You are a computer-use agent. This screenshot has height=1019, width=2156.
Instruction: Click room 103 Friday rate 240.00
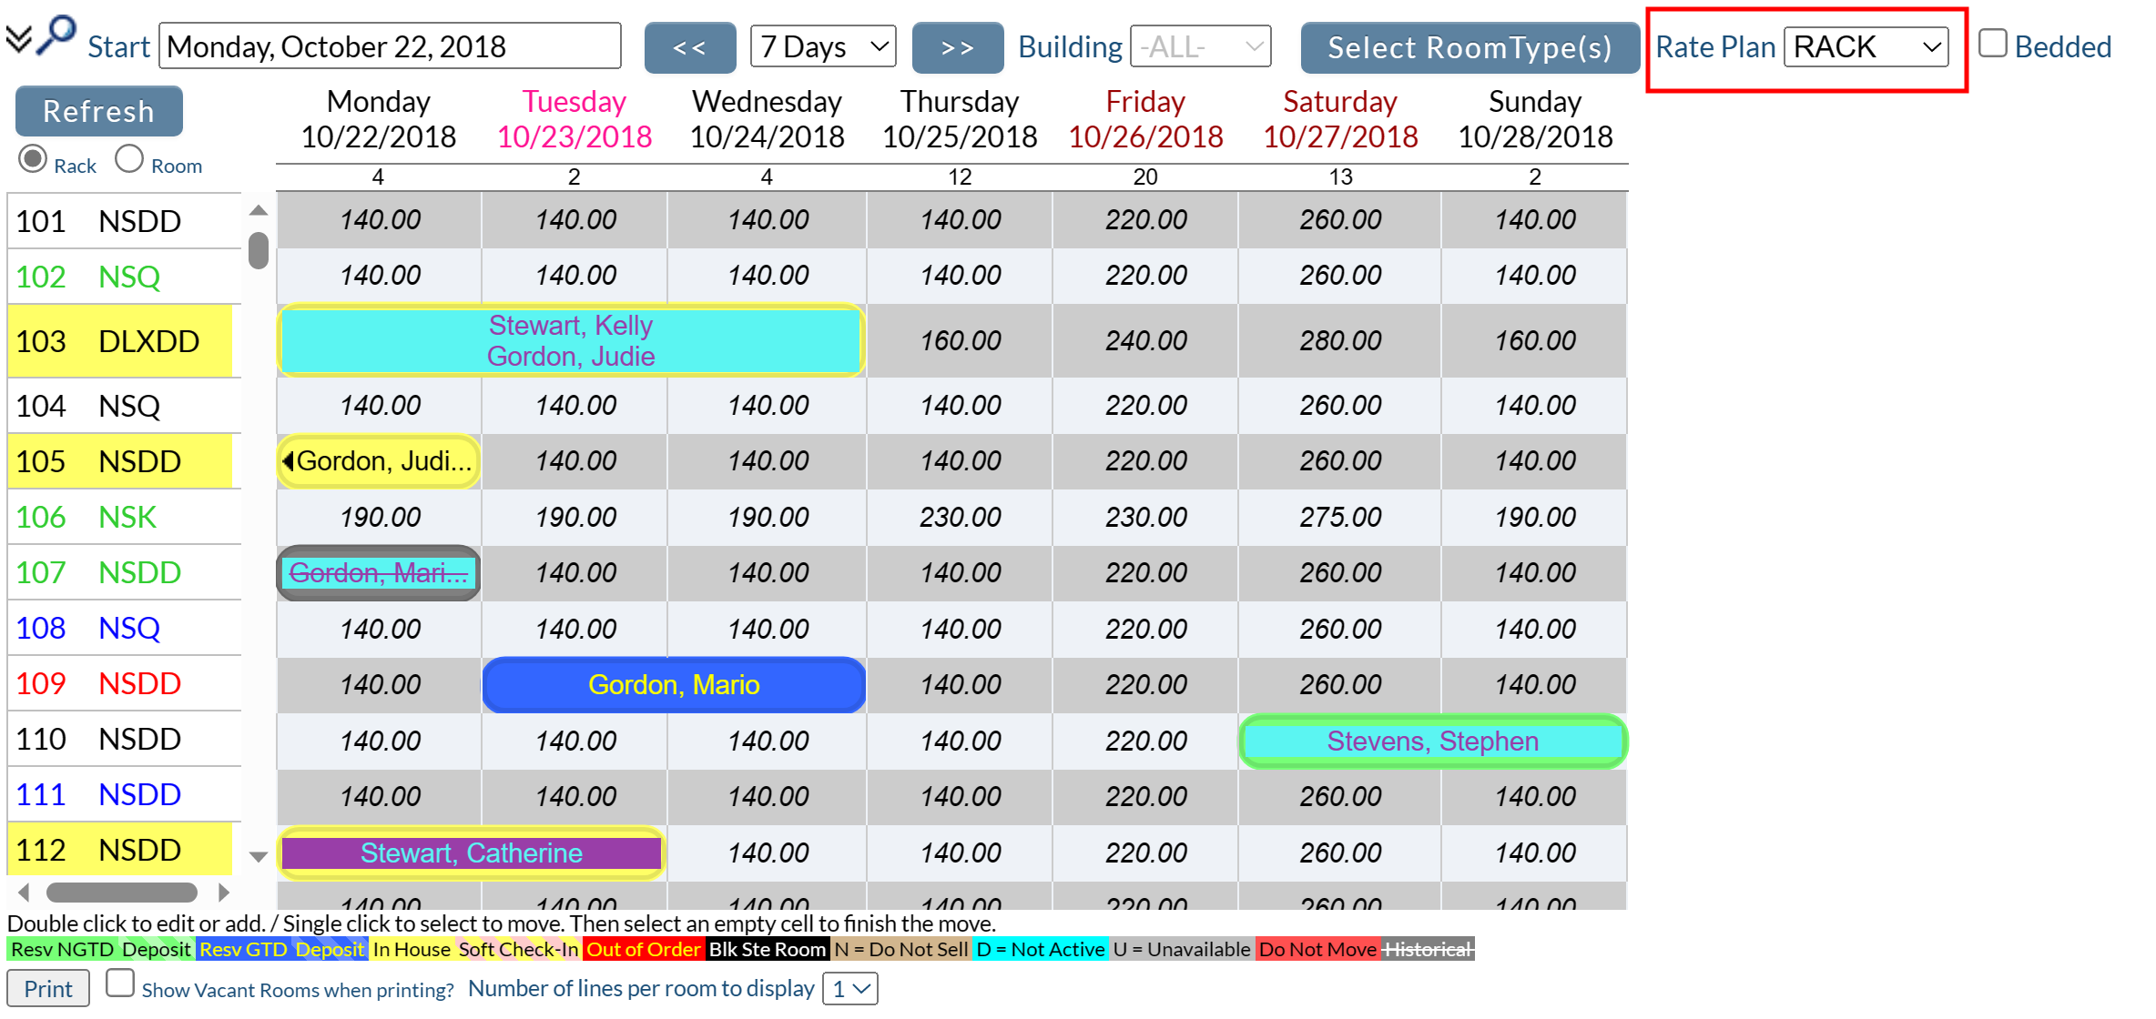[1145, 341]
